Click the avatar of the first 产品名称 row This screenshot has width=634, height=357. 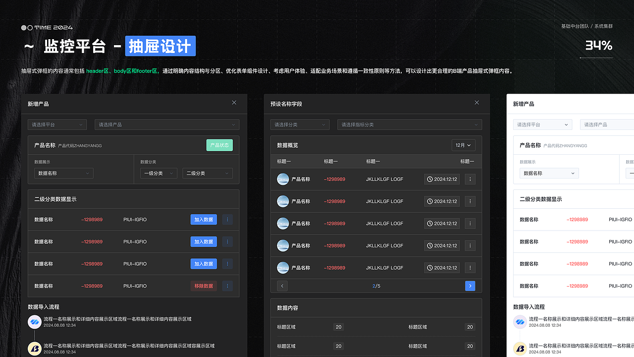click(283, 179)
